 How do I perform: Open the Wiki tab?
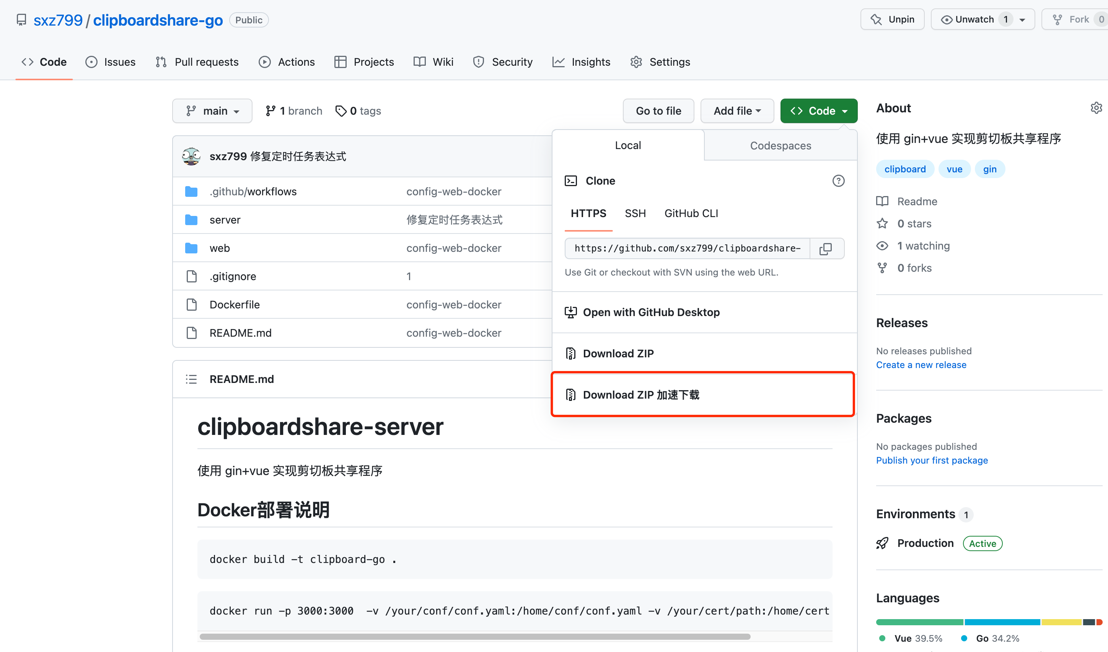click(x=434, y=62)
